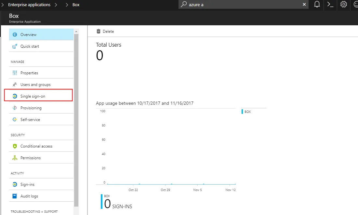Click the '60' y-axis value

pos(104,140)
